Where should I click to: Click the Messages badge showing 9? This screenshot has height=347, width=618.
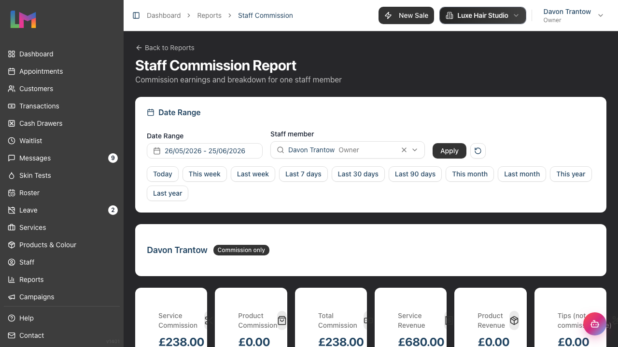113,158
